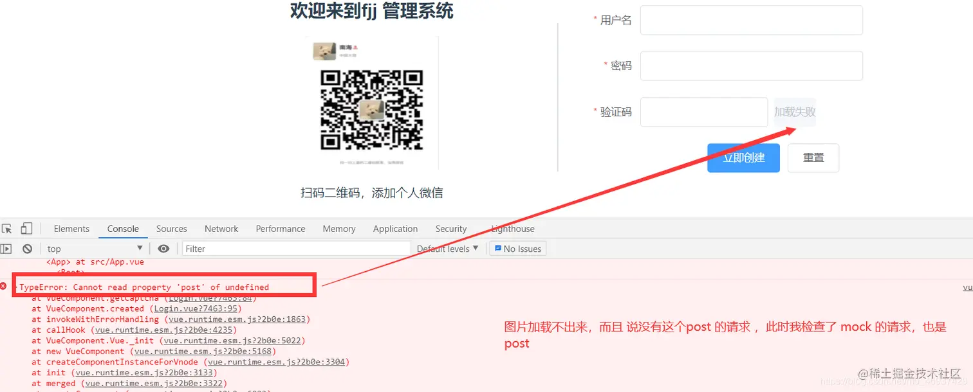Click the 欢迎来到fjj 管理系统 heading
The height and width of the screenshot is (392, 973).
tap(372, 10)
